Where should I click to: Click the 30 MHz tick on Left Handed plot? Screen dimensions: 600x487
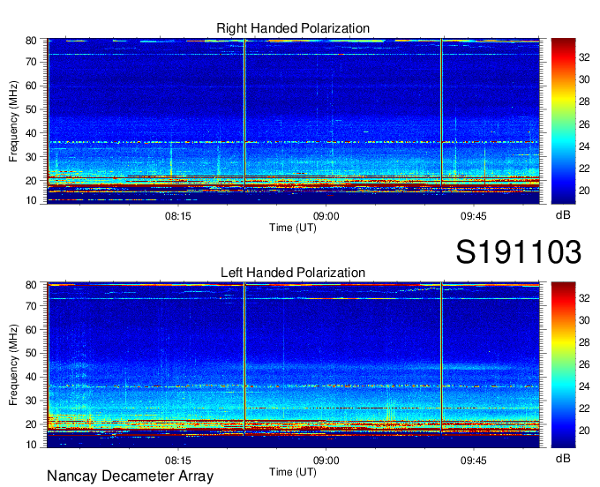point(31,401)
